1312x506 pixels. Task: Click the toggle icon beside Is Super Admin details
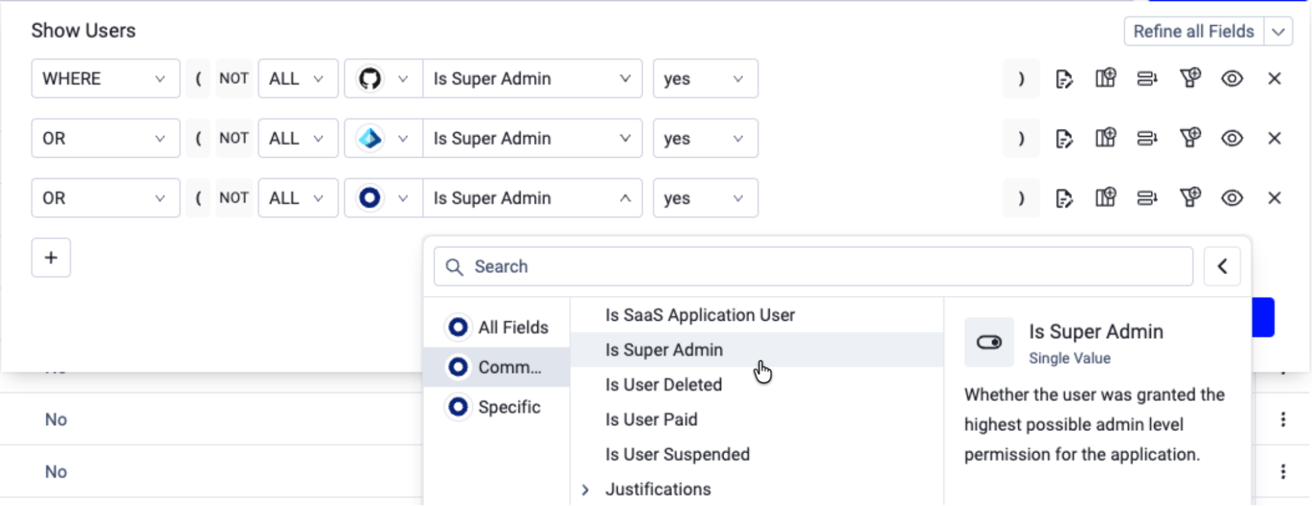[989, 342]
